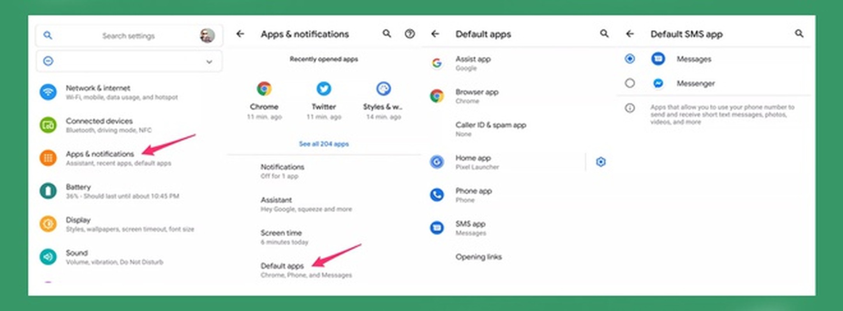Open Battery settings label
843x311 pixels.
[78, 187]
